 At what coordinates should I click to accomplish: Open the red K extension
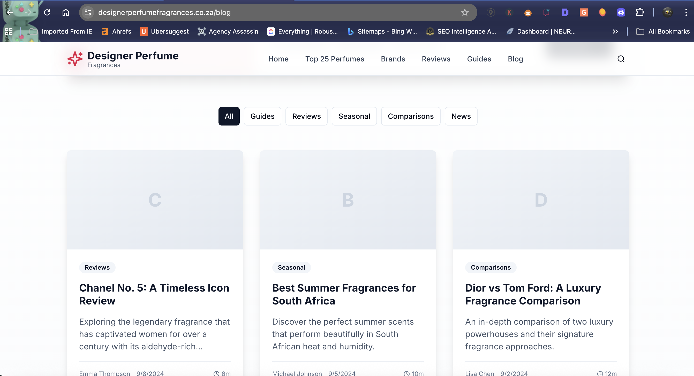click(x=509, y=12)
